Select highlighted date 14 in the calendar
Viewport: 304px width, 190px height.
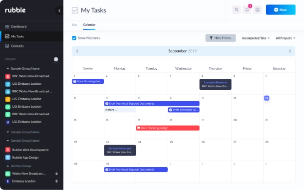267,98
